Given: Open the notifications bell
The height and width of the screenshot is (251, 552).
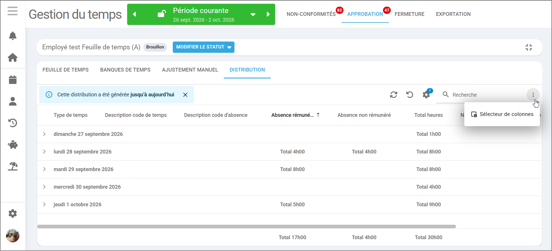Looking at the screenshot, I should [x=13, y=36].
